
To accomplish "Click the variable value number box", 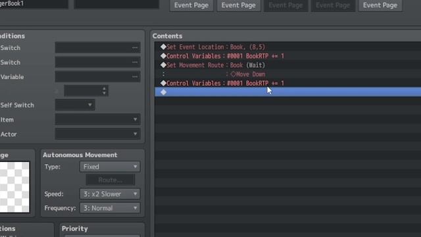I will click(x=86, y=91).
